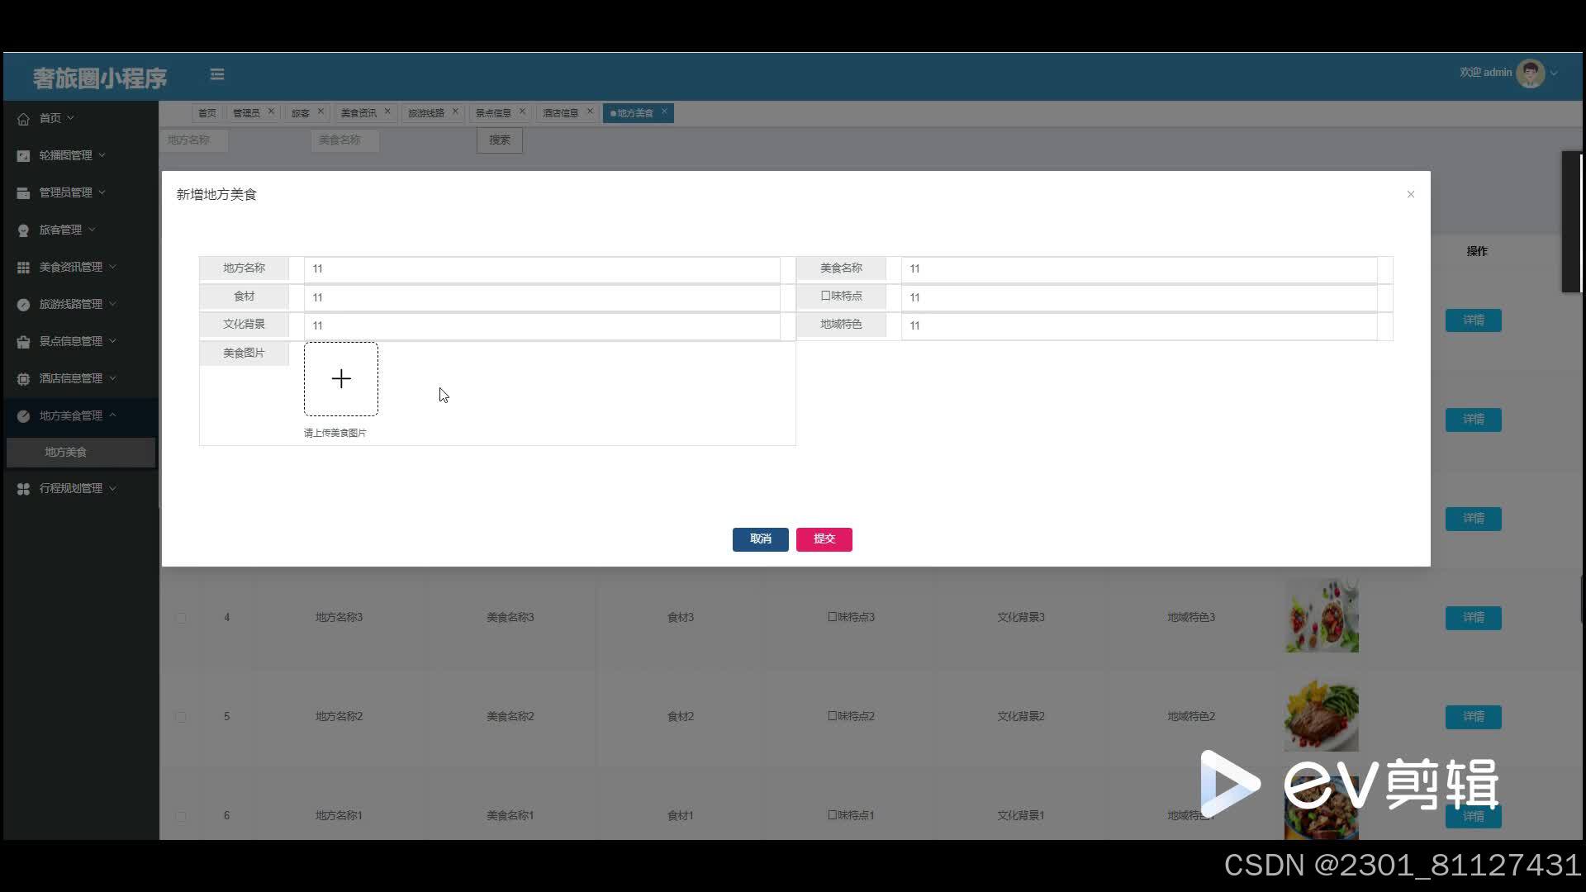Toggle checkbox for row 5

[x=181, y=717]
